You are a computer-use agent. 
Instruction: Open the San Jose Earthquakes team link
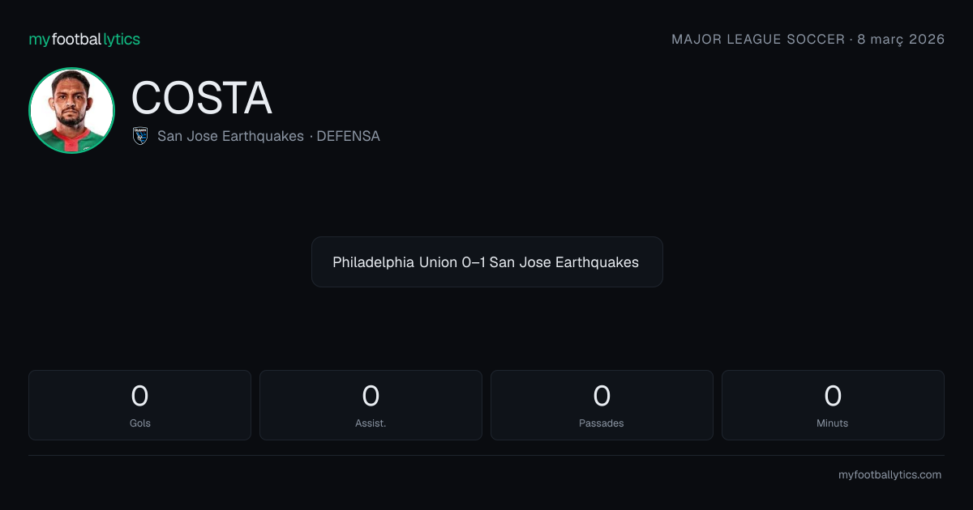[x=230, y=136]
